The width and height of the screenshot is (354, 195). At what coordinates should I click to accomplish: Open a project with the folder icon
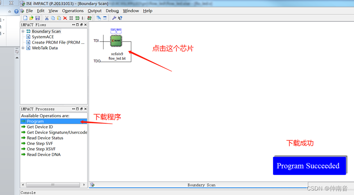tap(32, 18)
